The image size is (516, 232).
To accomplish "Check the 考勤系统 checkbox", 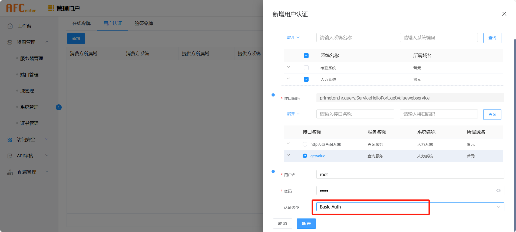I will tap(306, 68).
